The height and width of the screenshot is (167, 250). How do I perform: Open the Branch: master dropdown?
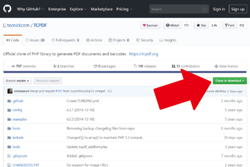pos(17,81)
